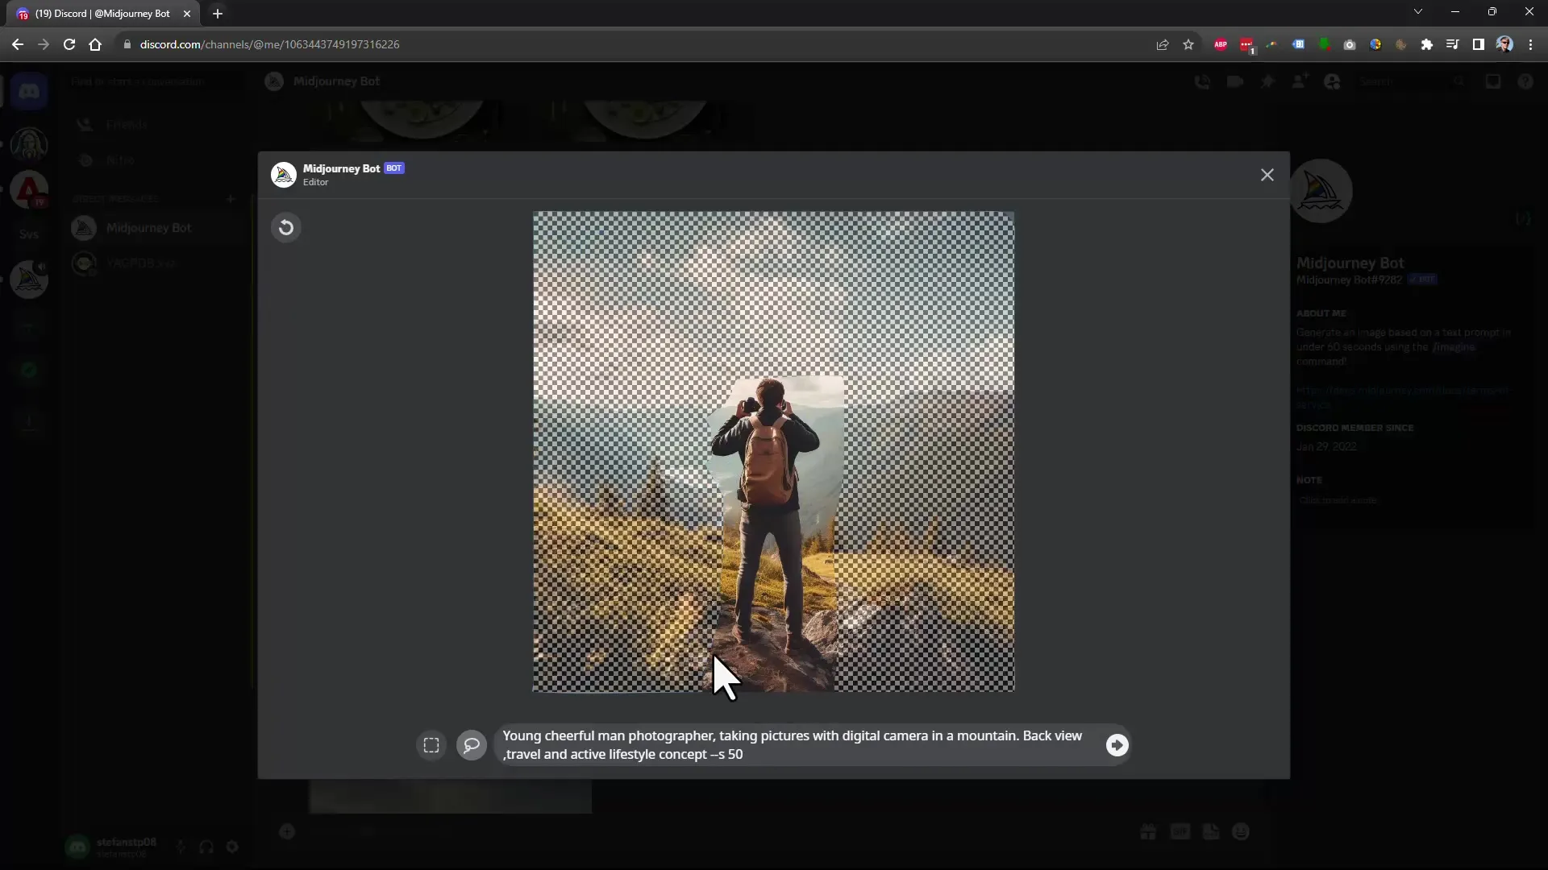Open the Chrome three-dot menu
Screen dimensions: 1548x870
(x=1530, y=44)
